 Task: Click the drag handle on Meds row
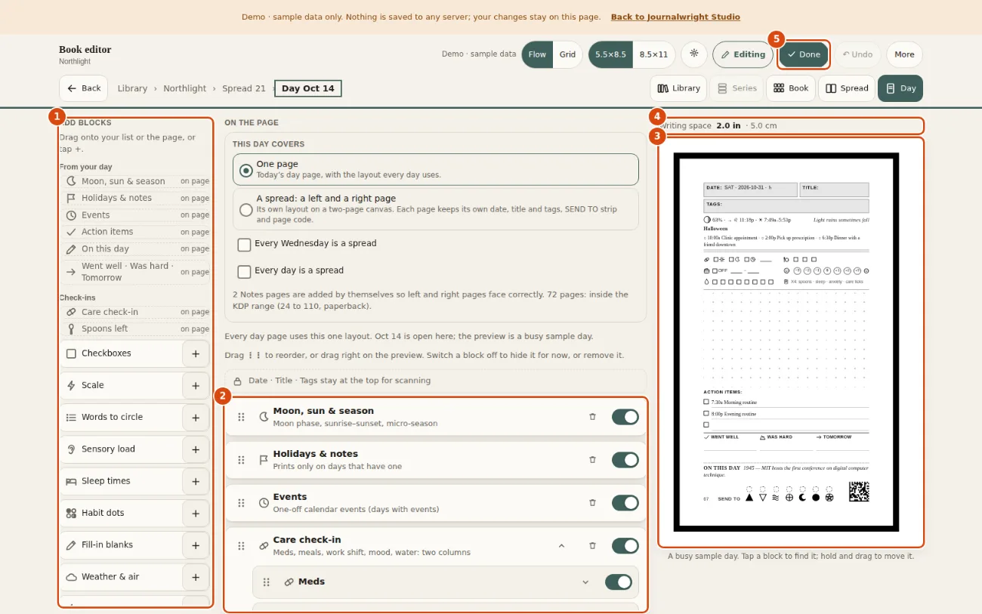pyautogui.click(x=266, y=582)
